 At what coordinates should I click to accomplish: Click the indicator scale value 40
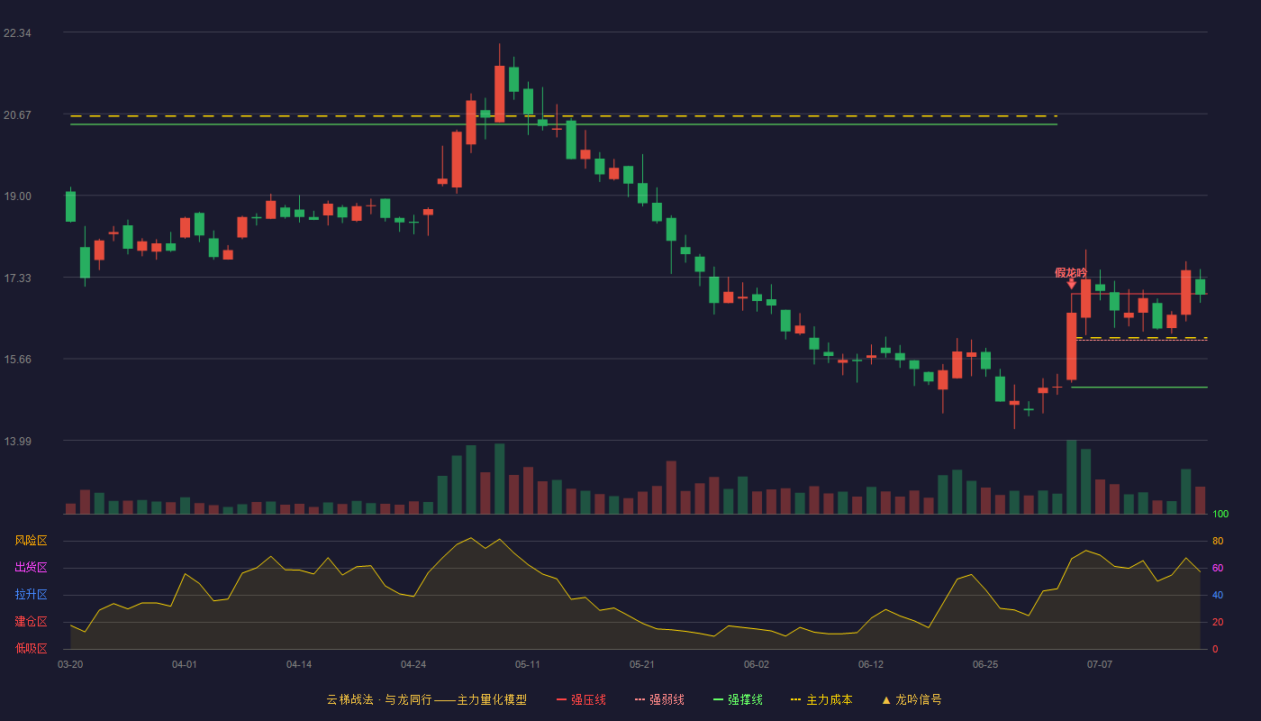tap(1218, 596)
